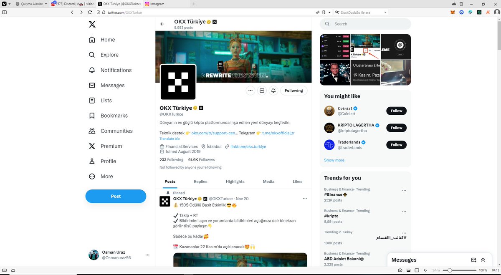Open account menu dots beside Osman Uraz
Image resolution: width=501 pixels, height=275 pixels.
[147, 255]
